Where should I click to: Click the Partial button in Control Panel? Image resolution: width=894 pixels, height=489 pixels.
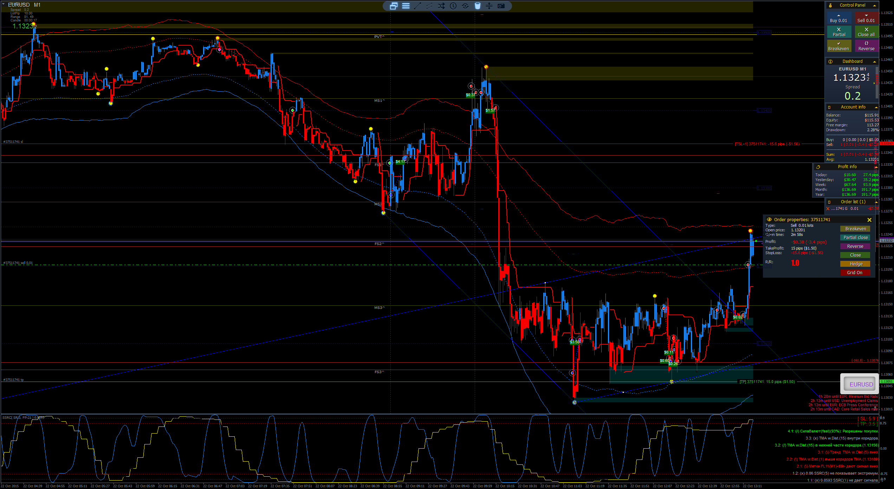coord(838,32)
